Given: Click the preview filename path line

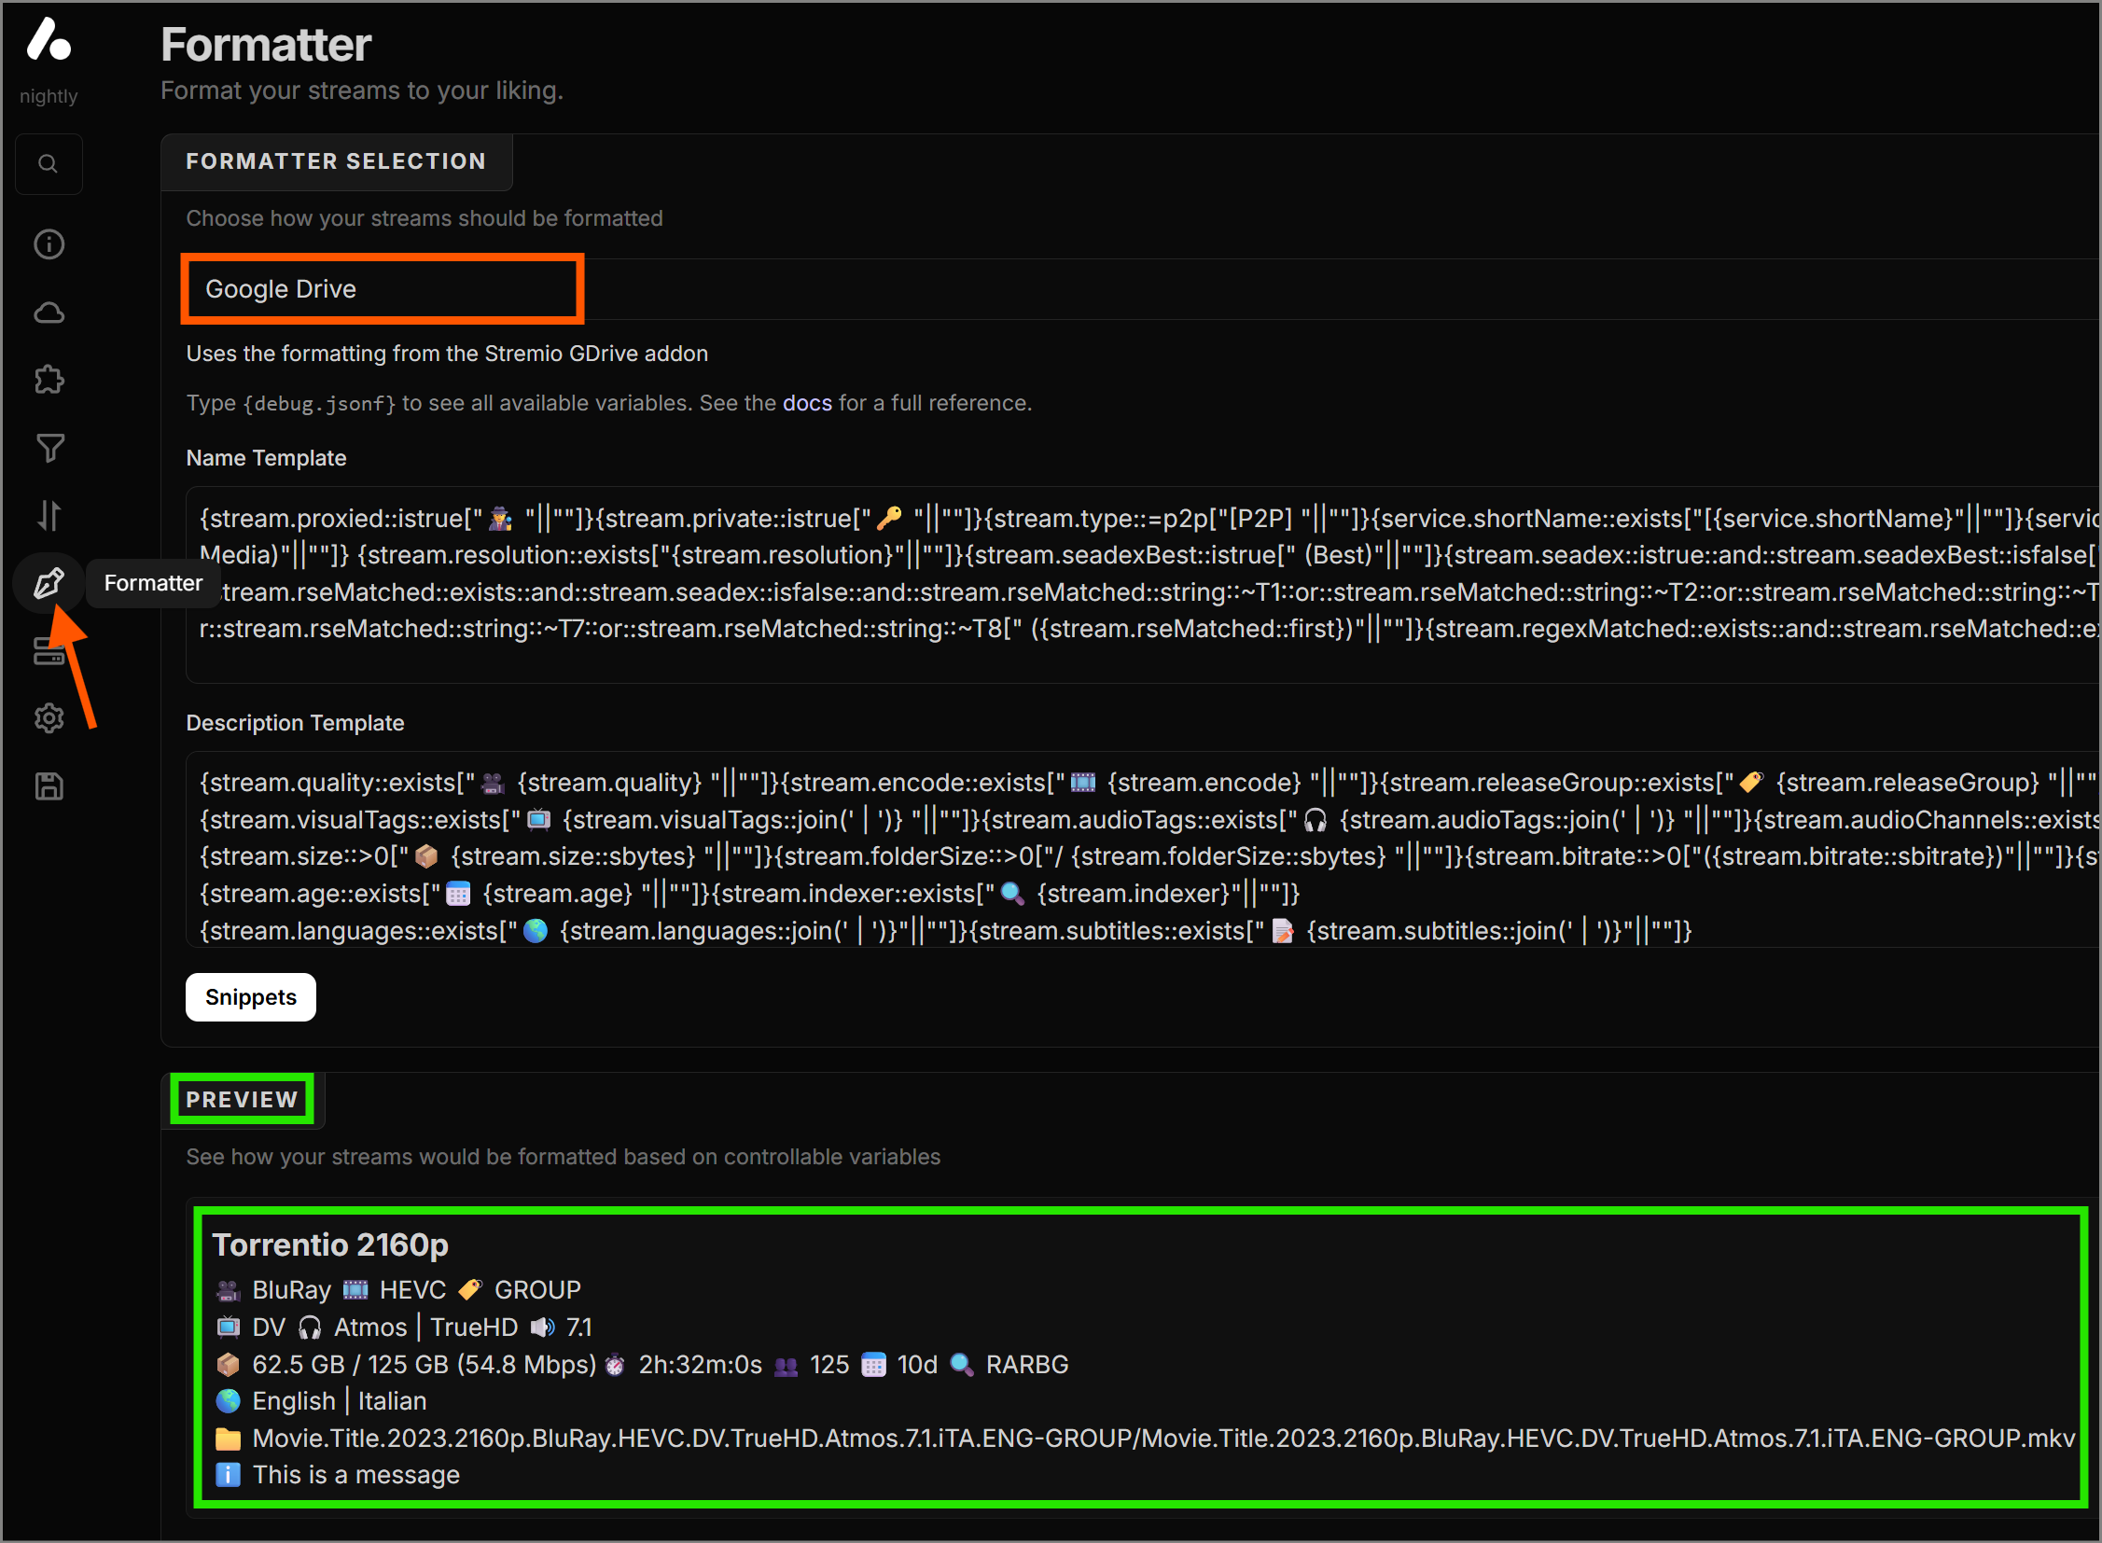Looking at the screenshot, I should coord(1164,1439).
